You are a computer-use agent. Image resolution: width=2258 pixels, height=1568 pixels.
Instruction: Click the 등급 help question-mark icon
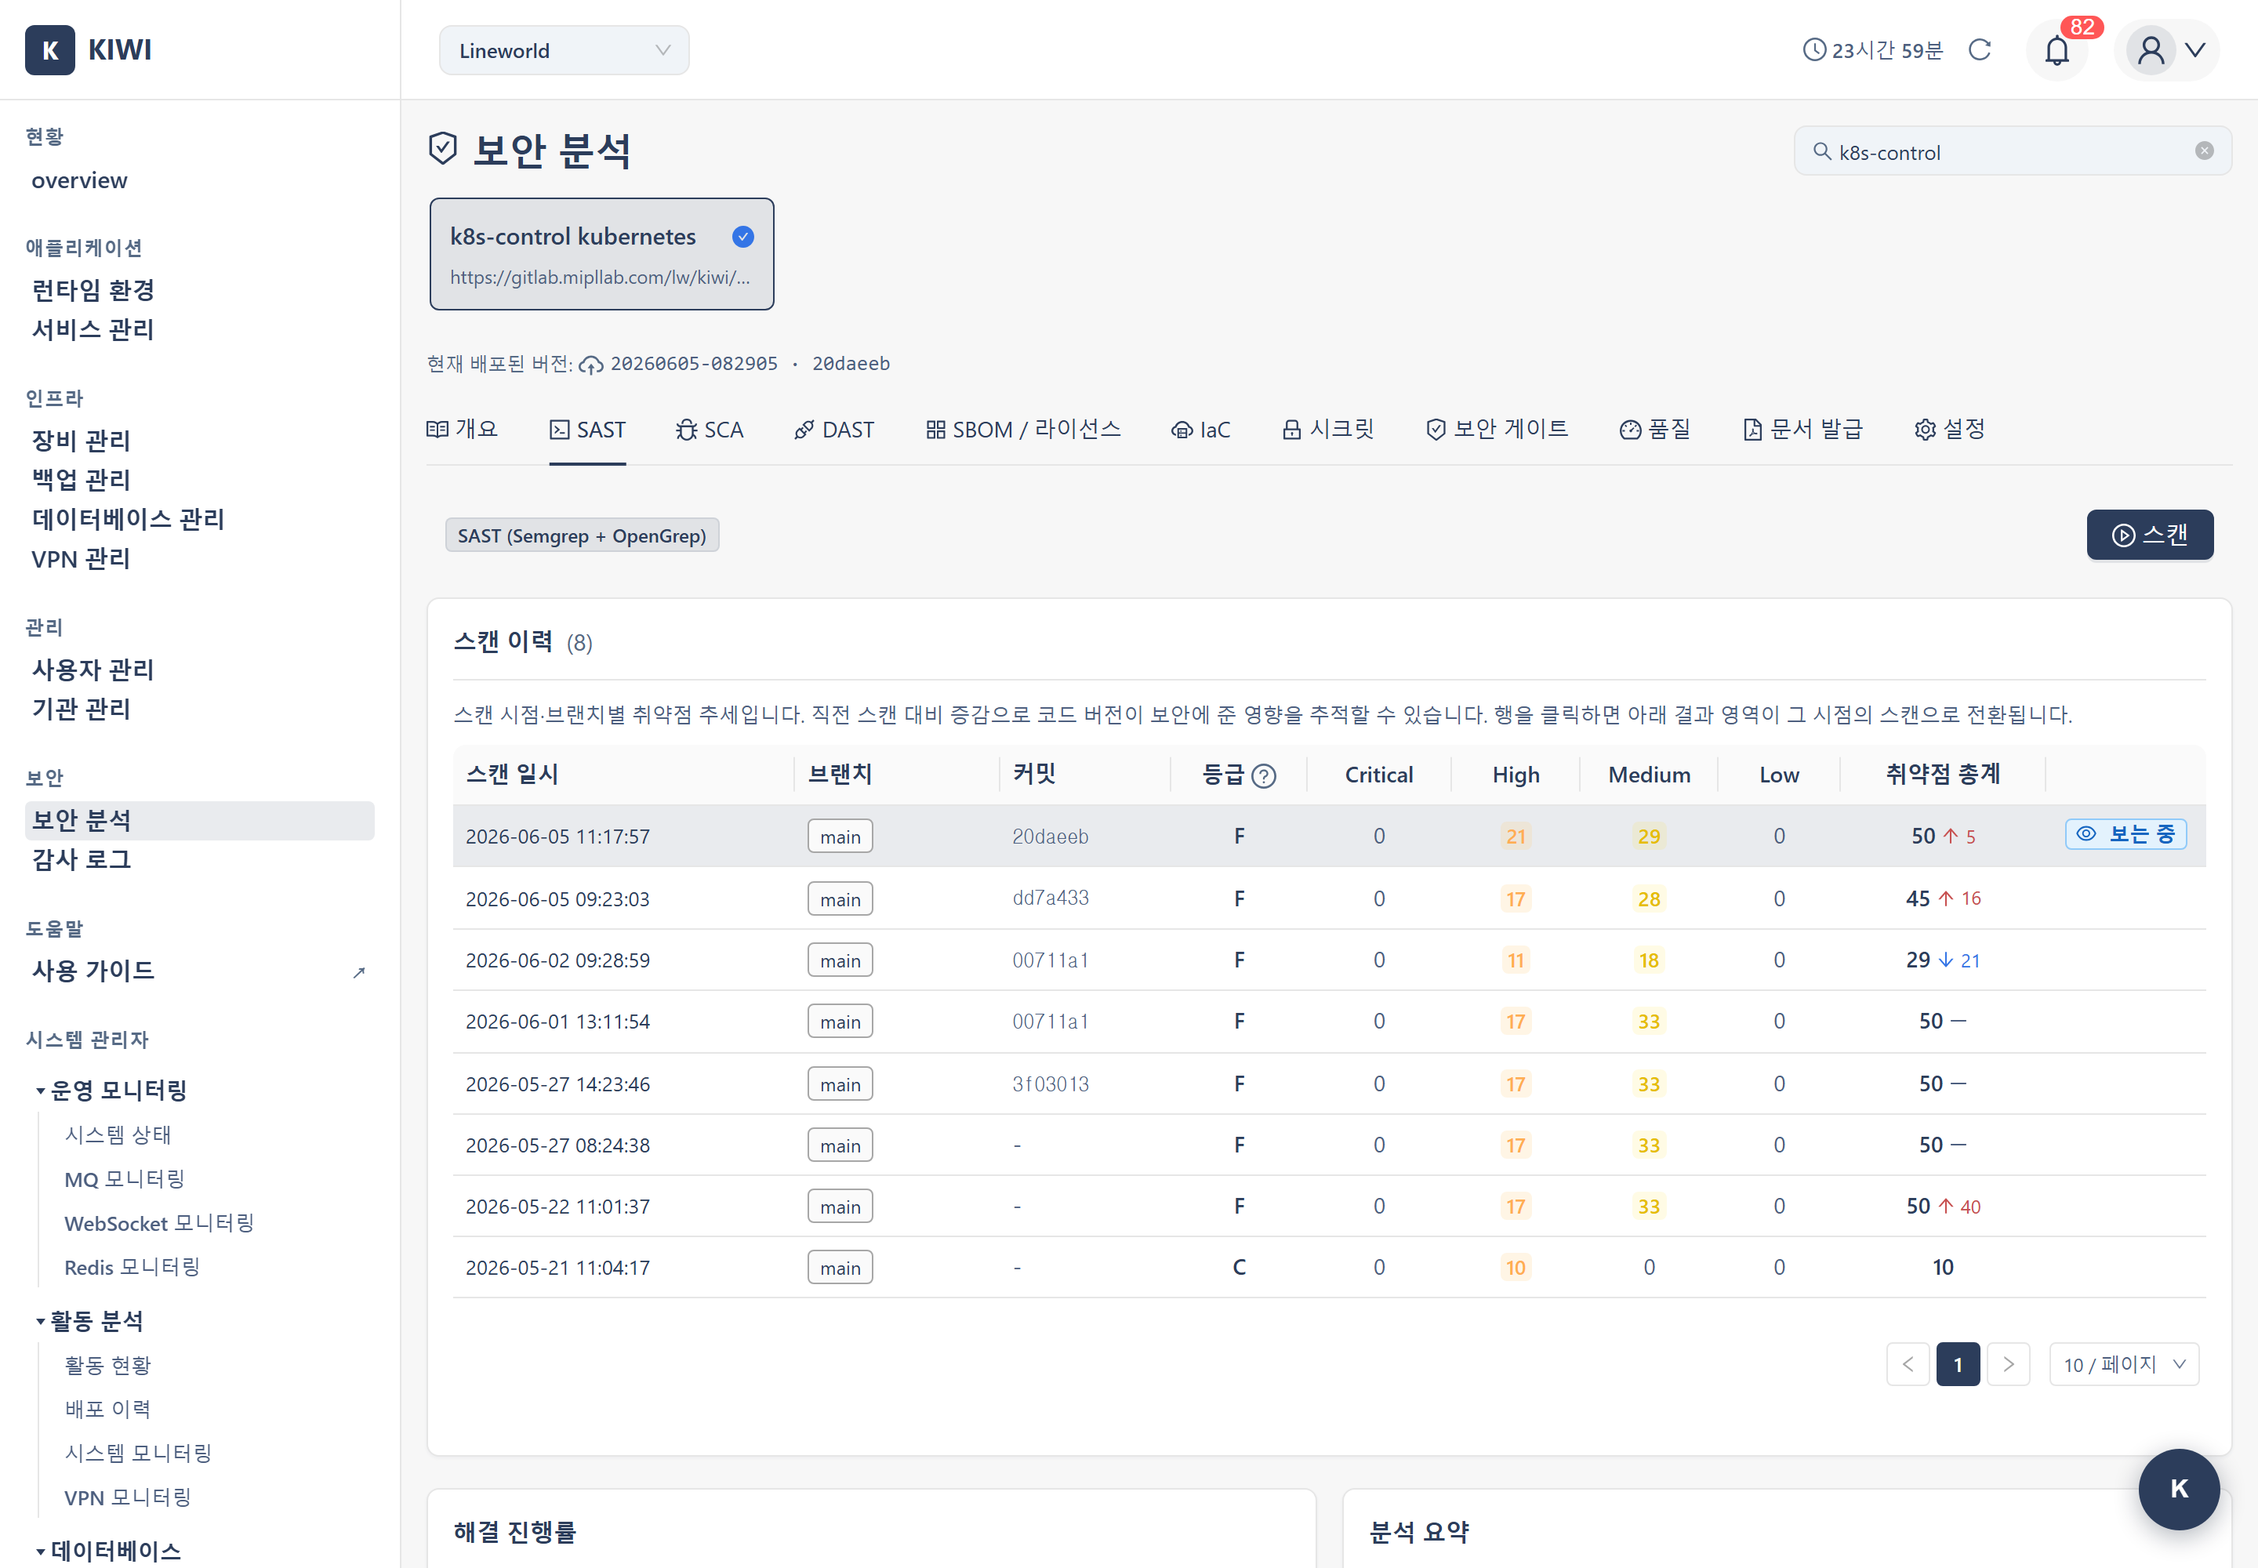pyautogui.click(x=1265, y=776)
